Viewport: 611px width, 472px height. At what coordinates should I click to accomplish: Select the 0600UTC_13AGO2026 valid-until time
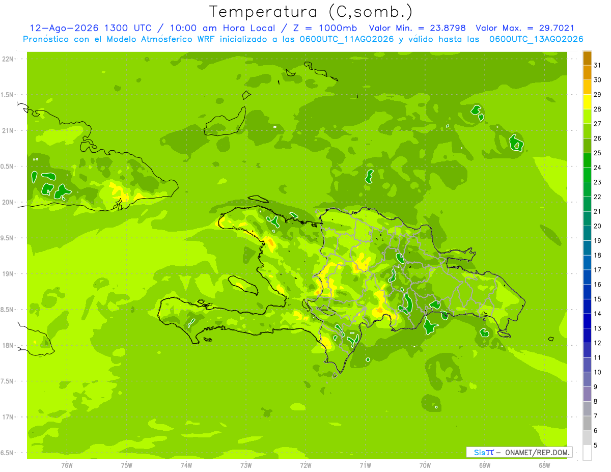click(536, 39)
